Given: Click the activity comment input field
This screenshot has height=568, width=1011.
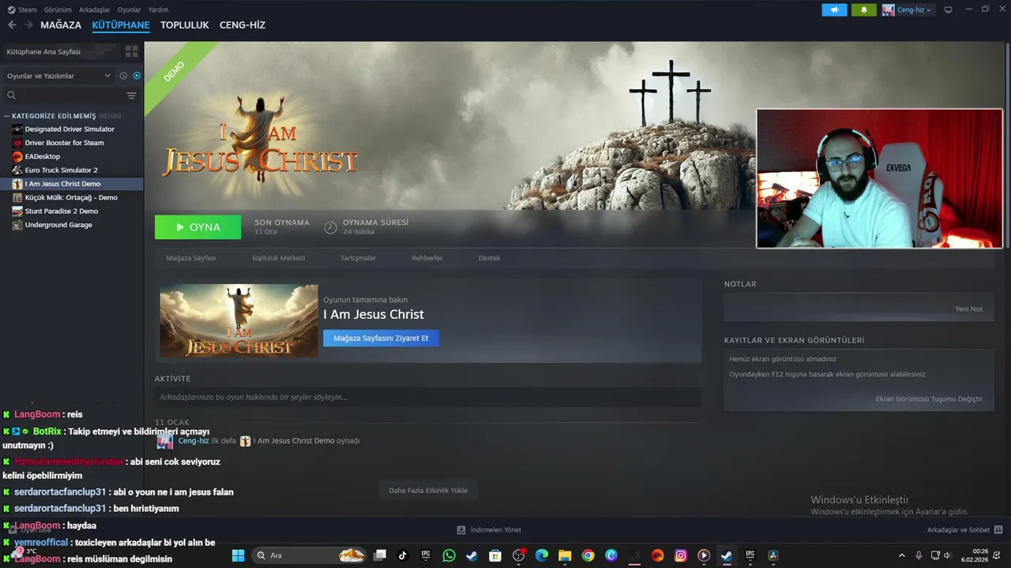Looking at the screenshot, I should coord(428,397).
